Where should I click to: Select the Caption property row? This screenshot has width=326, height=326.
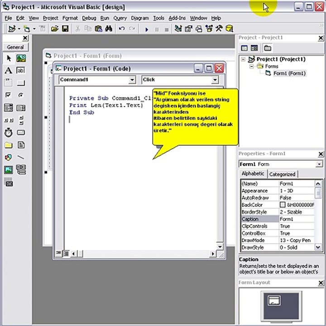click(x=278, y=219)
